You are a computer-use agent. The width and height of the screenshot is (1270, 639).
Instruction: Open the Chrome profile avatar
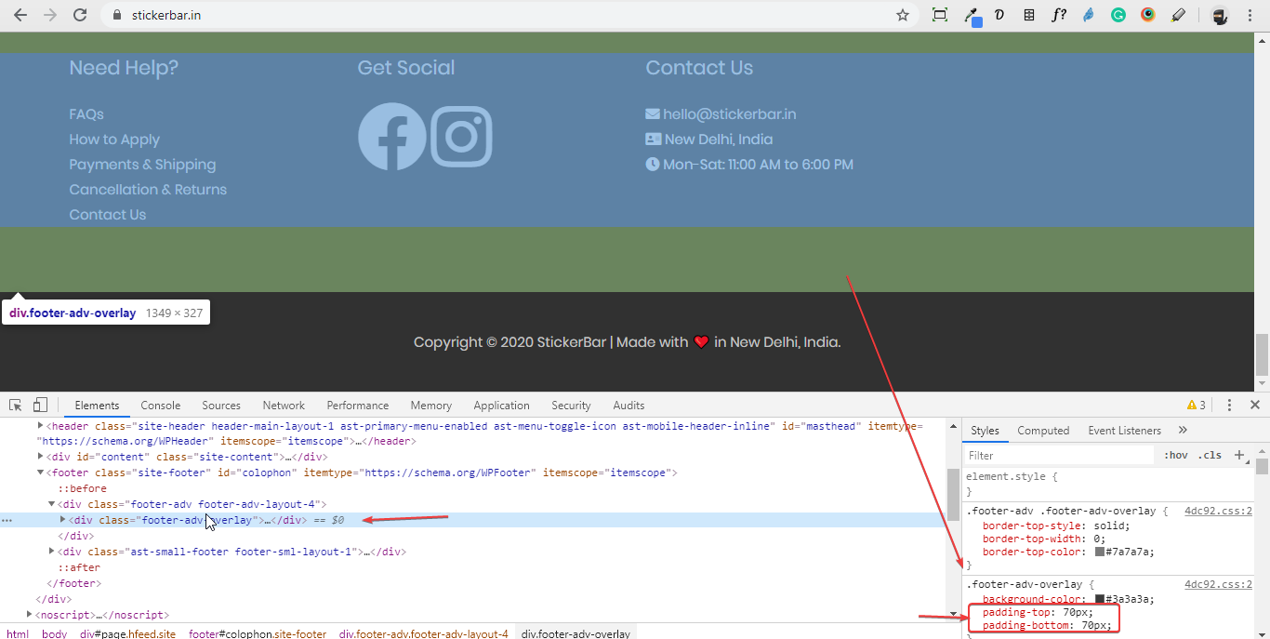[x=1220, y=15]
